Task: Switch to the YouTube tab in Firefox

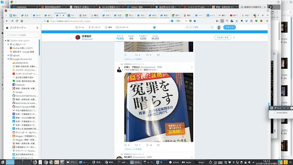Action: click(234, 15)
